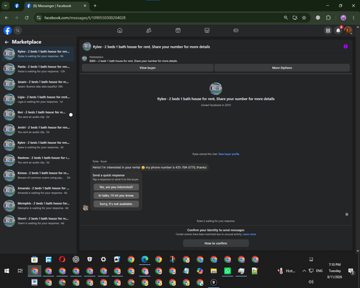360x288 pixels.
Task: Click the More Options button
Action: 282,68
